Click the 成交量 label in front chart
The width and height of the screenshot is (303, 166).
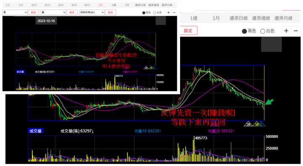coord(20,72)
